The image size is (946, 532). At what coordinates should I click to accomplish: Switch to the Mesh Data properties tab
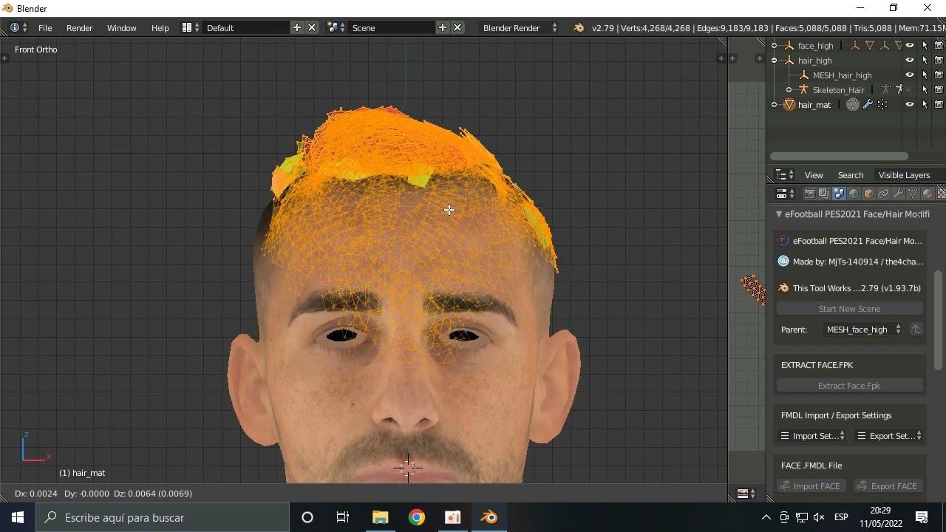click(913, 194)
